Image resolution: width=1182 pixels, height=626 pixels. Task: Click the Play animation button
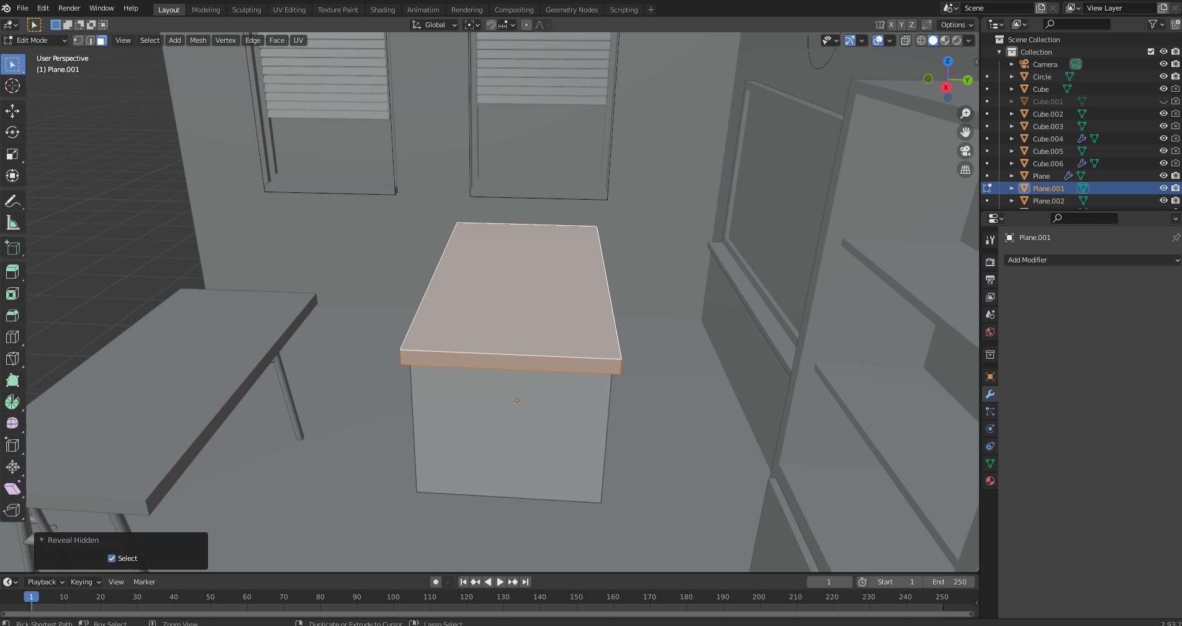pos(500,582)
